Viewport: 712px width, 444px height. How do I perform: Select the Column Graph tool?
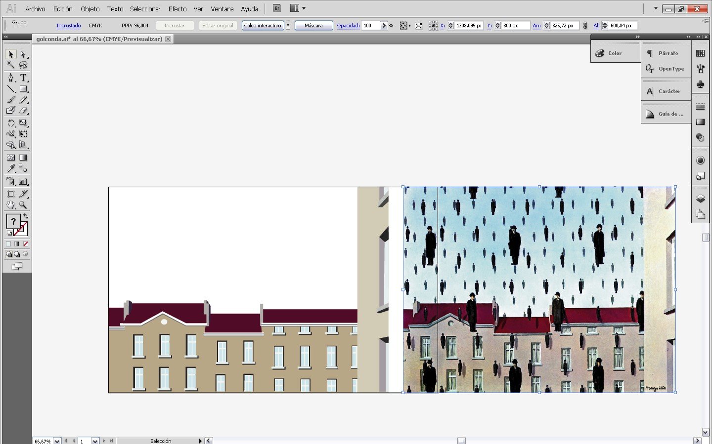[23, 181]
